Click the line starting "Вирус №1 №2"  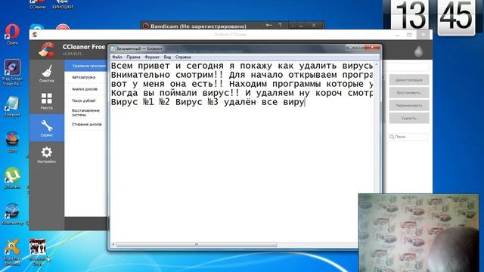[x=208, y=102]
